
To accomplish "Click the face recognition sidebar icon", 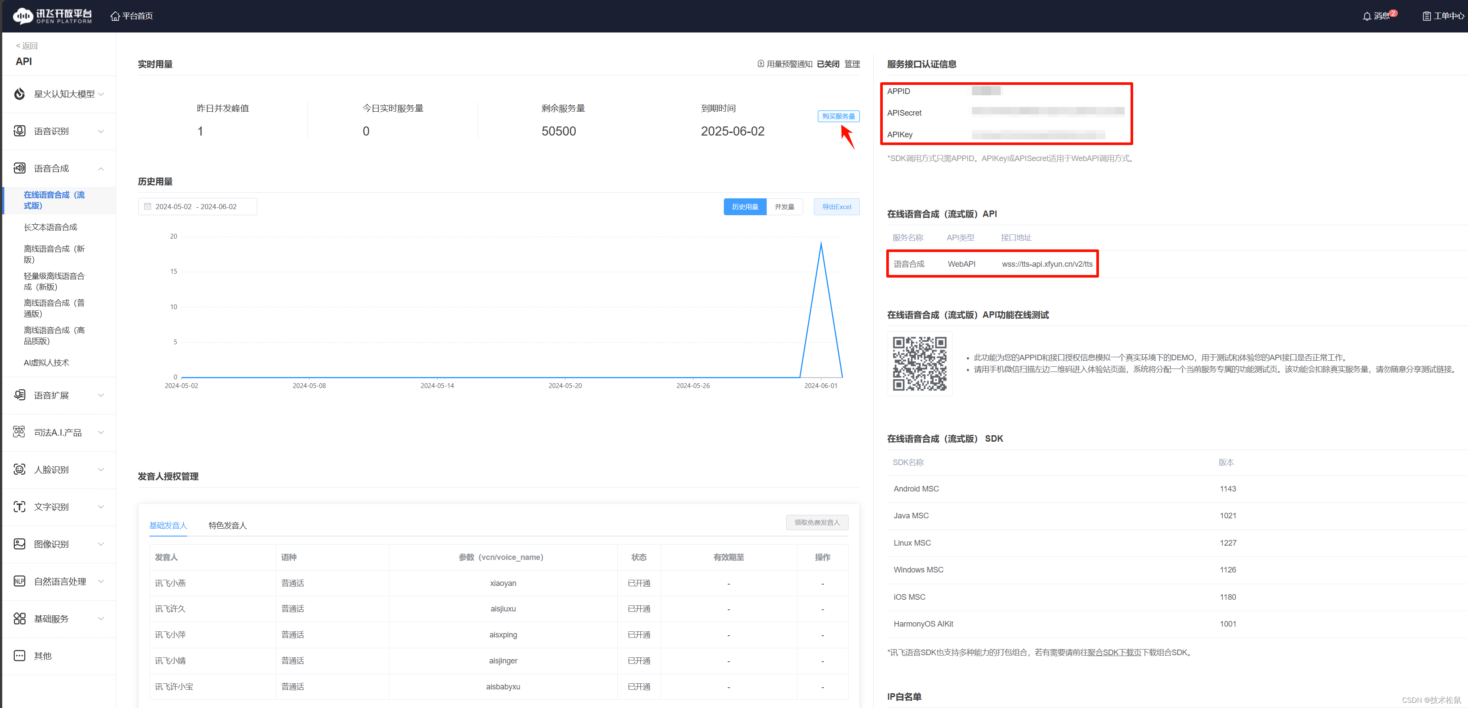I will (19, 469).
